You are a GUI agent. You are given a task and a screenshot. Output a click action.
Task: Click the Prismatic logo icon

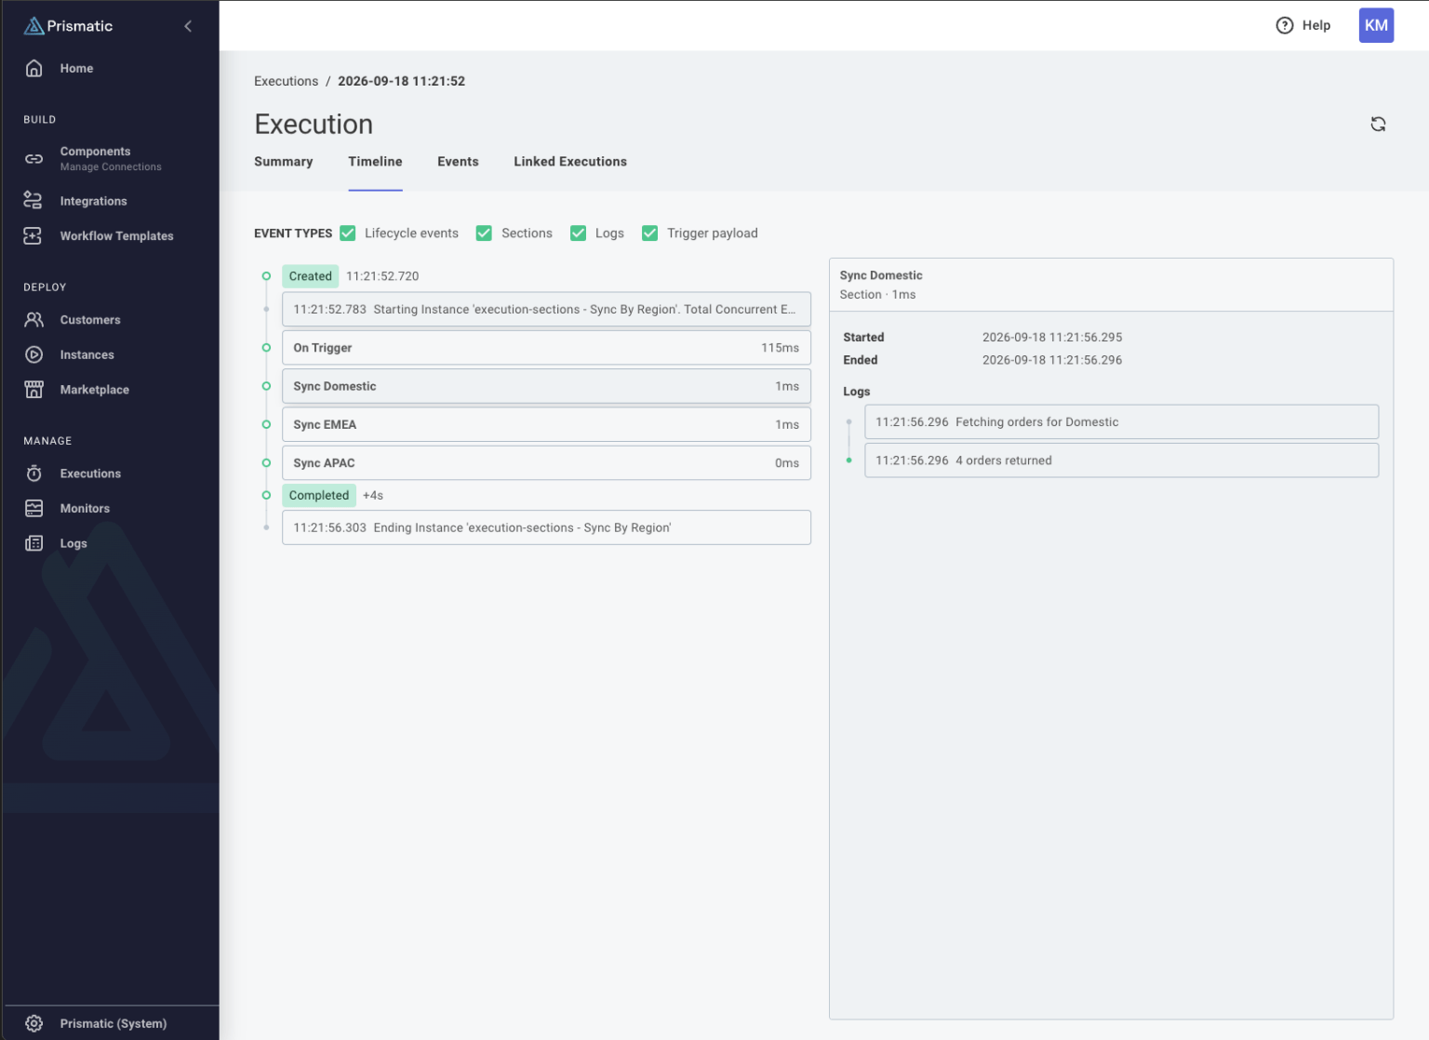[x=33, y=26]
